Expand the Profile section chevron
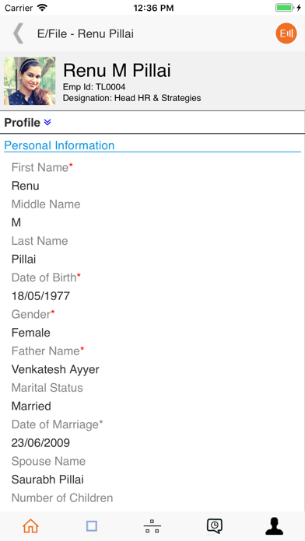The height and width of the screenshot is (541, 305). 47,122
